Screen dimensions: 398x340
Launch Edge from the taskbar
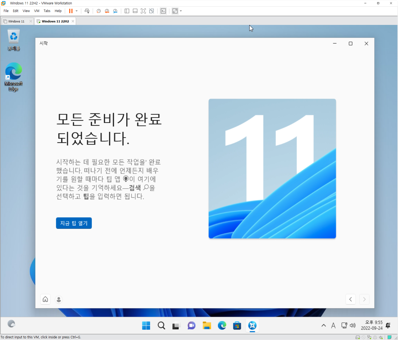(222, 325)
